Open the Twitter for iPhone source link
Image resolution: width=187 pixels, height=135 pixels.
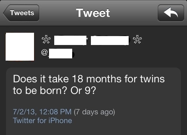pyautogui.click(x=42, y=120)
